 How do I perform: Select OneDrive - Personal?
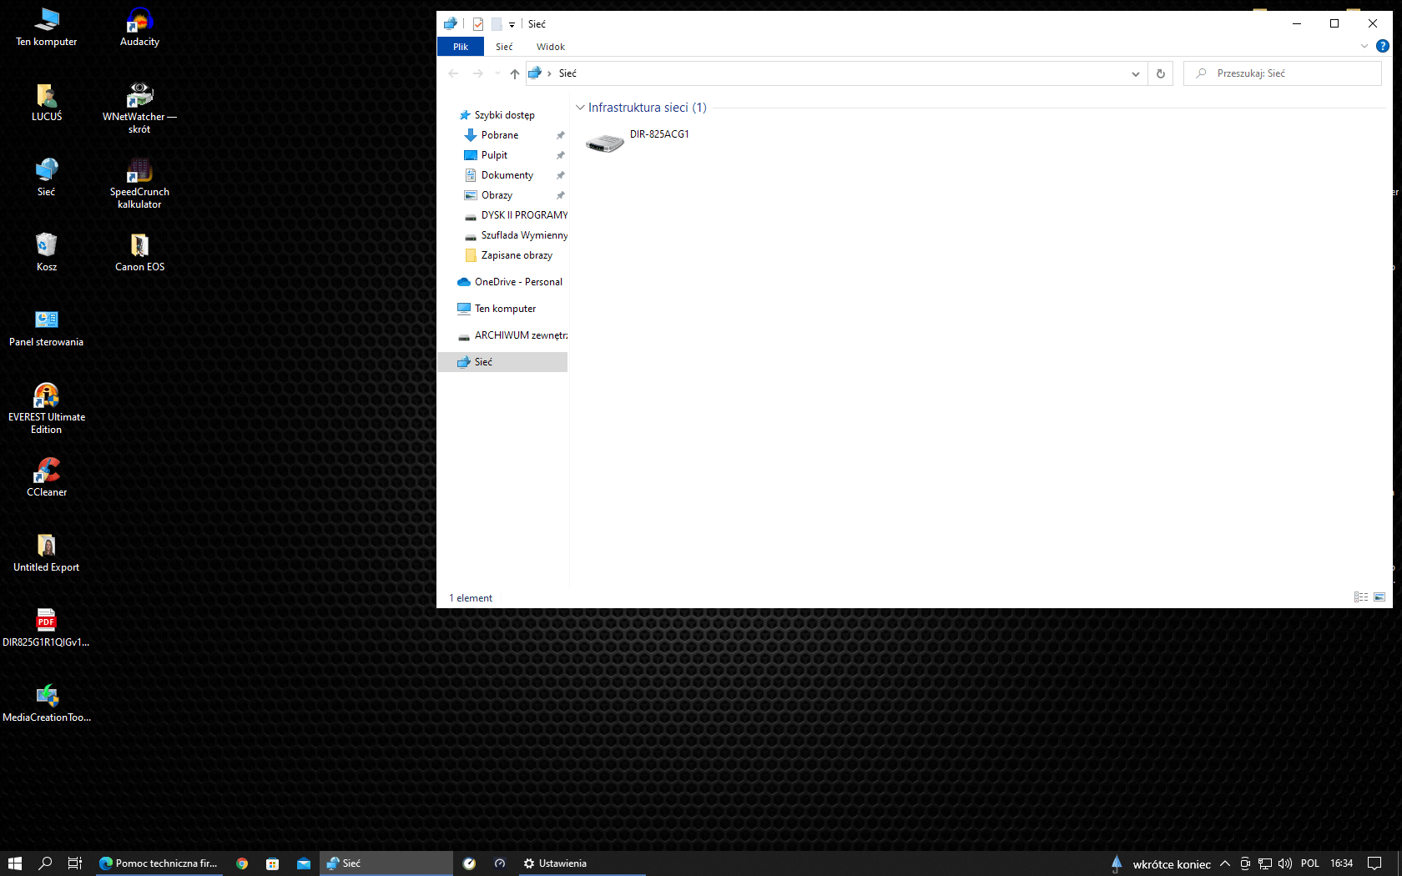click(503, 282)
